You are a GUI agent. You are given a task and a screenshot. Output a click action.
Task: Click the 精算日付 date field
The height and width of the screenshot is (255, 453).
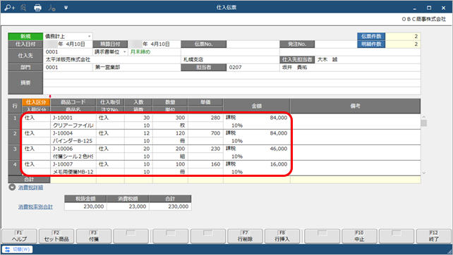[x=155, y=44]
